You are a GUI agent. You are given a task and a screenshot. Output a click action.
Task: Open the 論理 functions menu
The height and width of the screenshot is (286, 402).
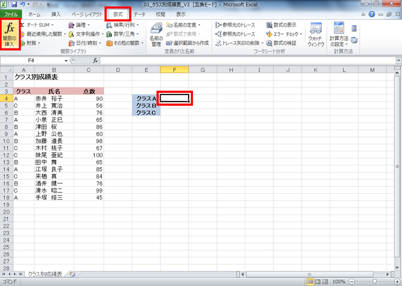pyautogui.click(x=79, y=25)
